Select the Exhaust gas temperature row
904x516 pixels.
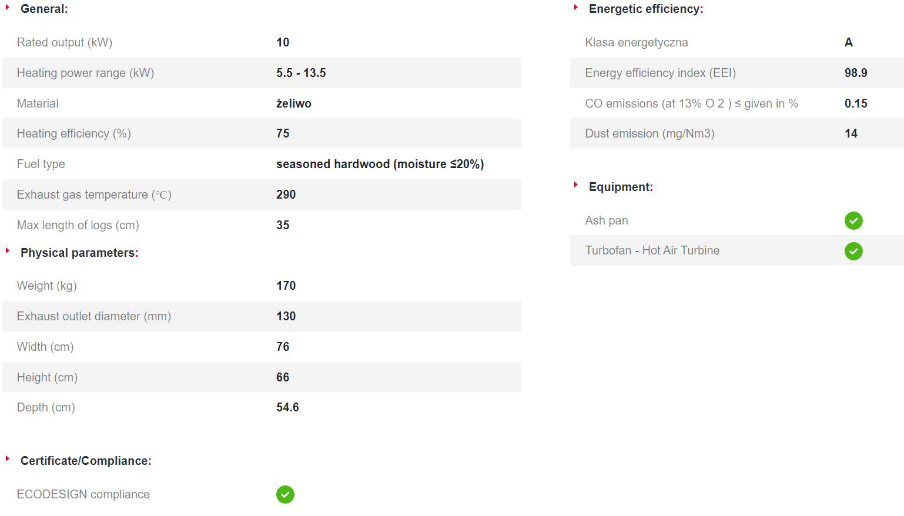pyautogui.click(x=262, y=195)
